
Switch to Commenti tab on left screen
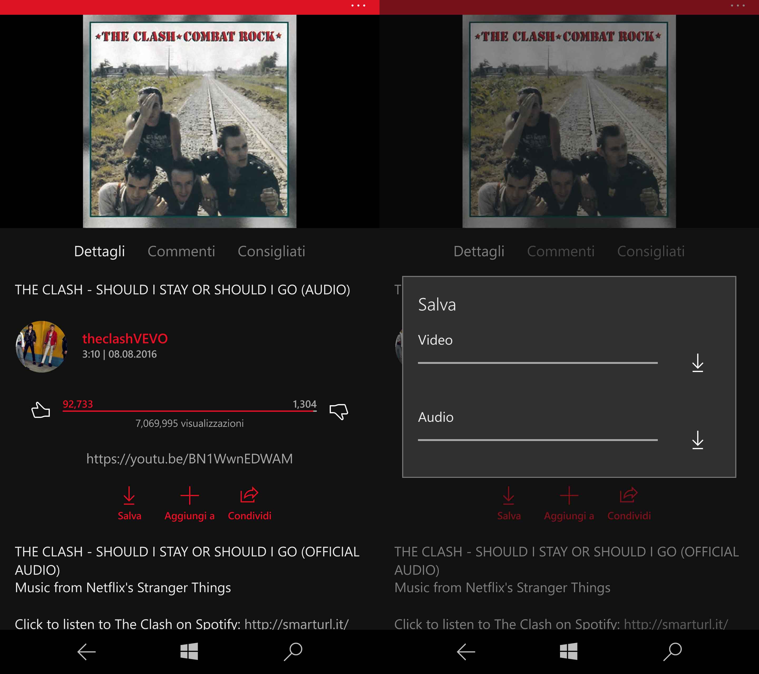click(181, 251)
